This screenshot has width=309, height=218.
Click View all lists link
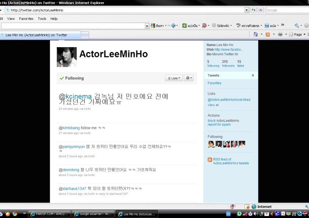click(213, 105)
